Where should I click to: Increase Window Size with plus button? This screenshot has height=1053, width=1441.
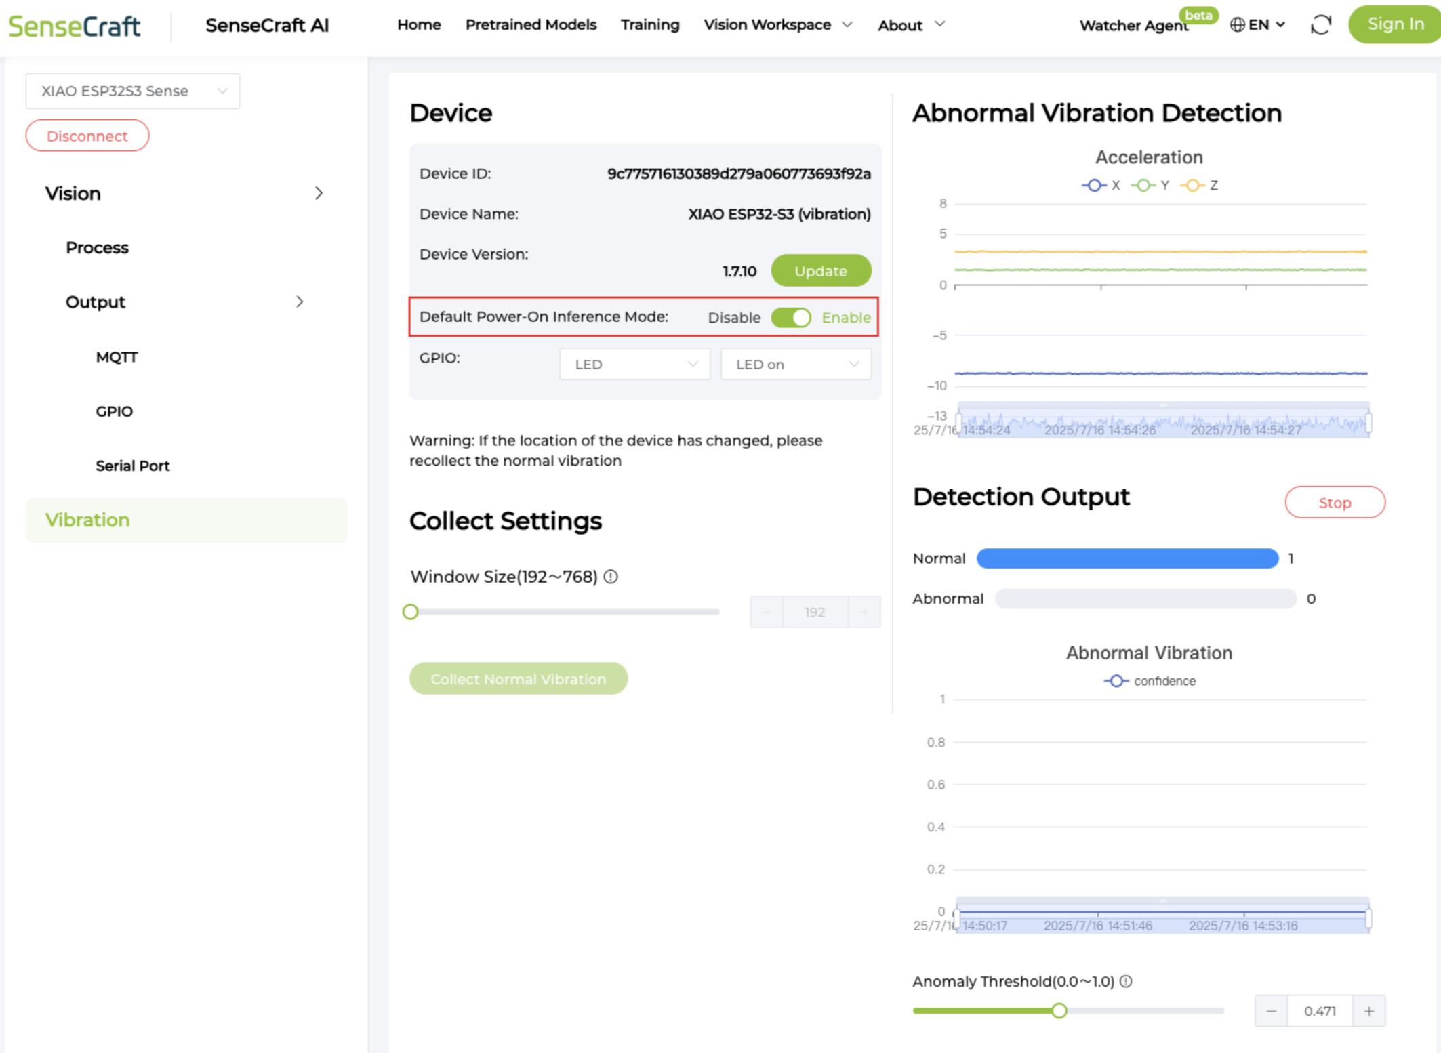[864, 612]
